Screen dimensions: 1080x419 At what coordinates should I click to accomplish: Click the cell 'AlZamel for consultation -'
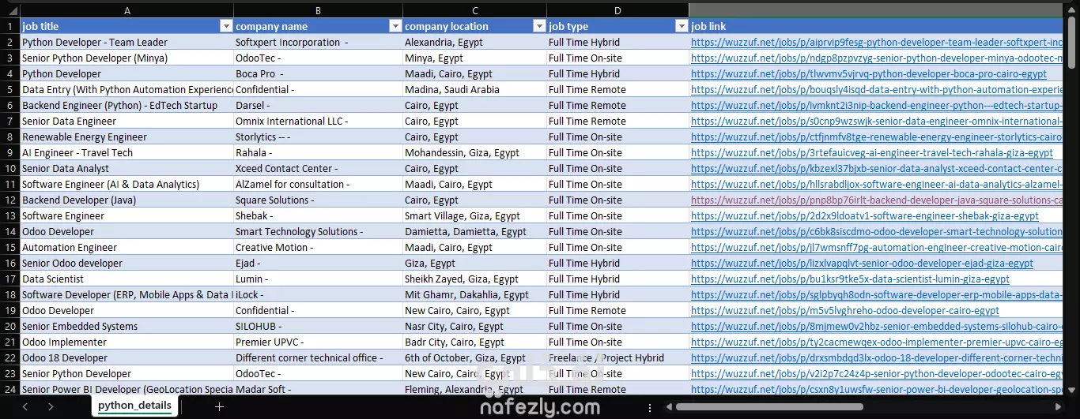click(x=318, y=184)
